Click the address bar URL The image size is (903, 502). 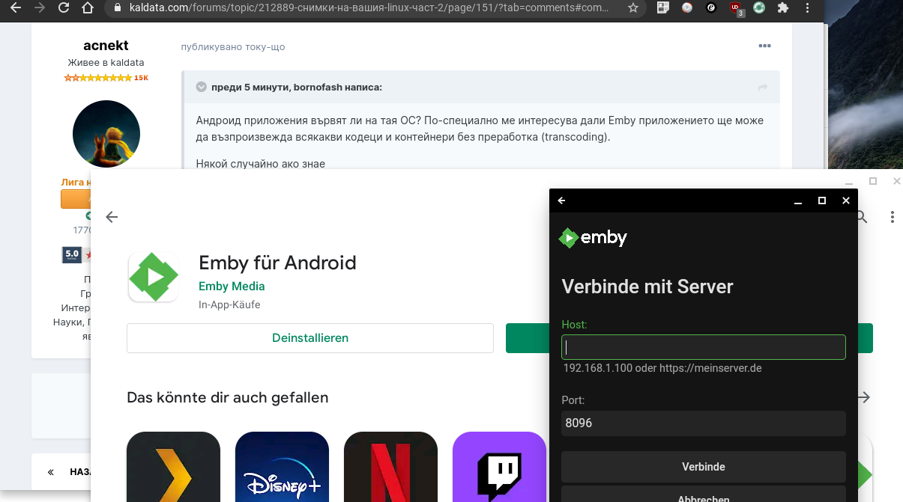tap(367, 8)
